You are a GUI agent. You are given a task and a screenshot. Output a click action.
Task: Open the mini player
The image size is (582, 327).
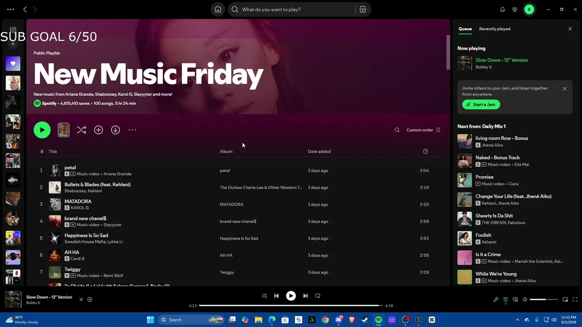(x=565, y=300)
